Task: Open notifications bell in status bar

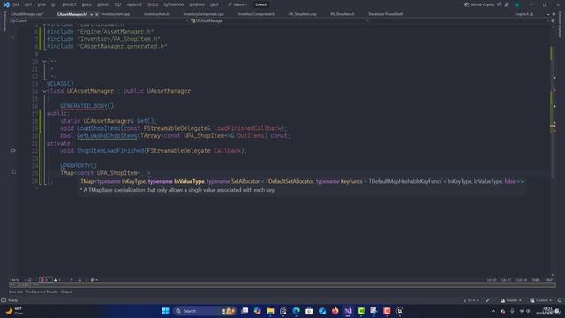Action: [x=560, y=300]
